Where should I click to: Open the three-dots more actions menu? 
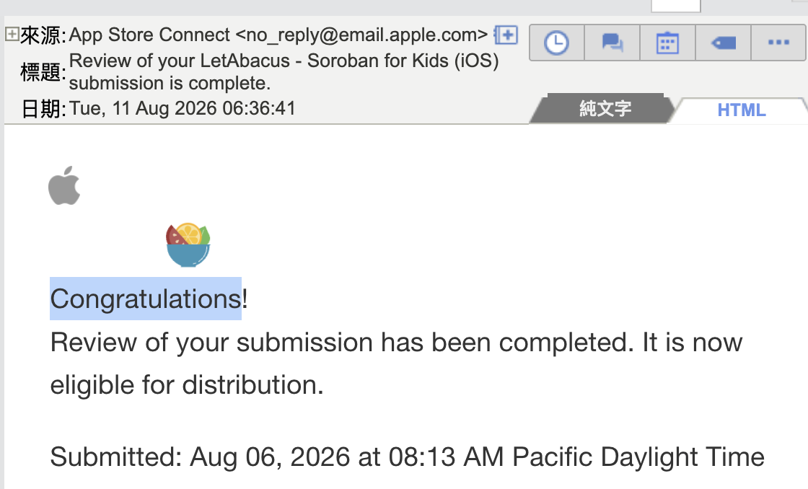coord(778,43)
